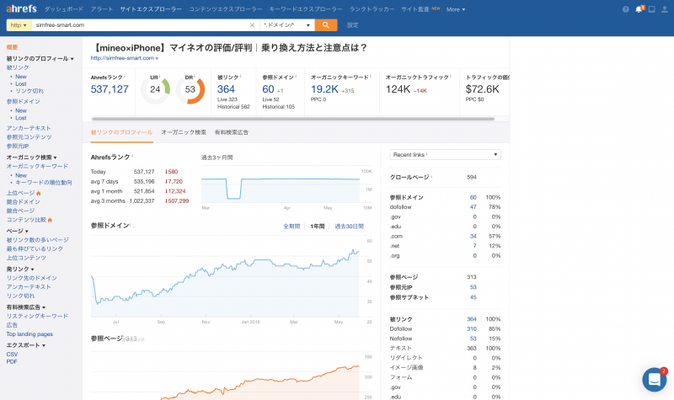Image resolution: width=674 pixels, height=400 pixels.
Task: Click the Dofollow count 310
Action: 472,329
